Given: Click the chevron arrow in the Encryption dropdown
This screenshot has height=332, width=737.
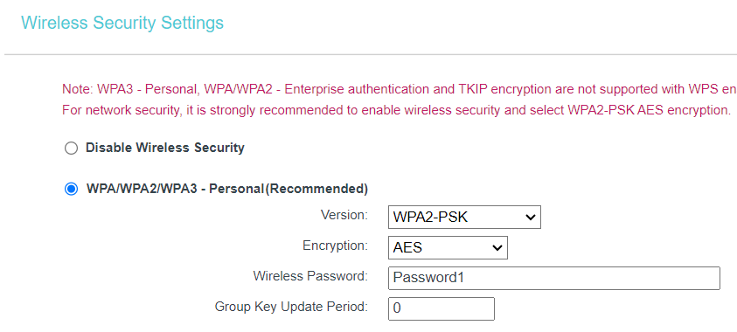Looking at the screenshot, I should click(497, 248).
